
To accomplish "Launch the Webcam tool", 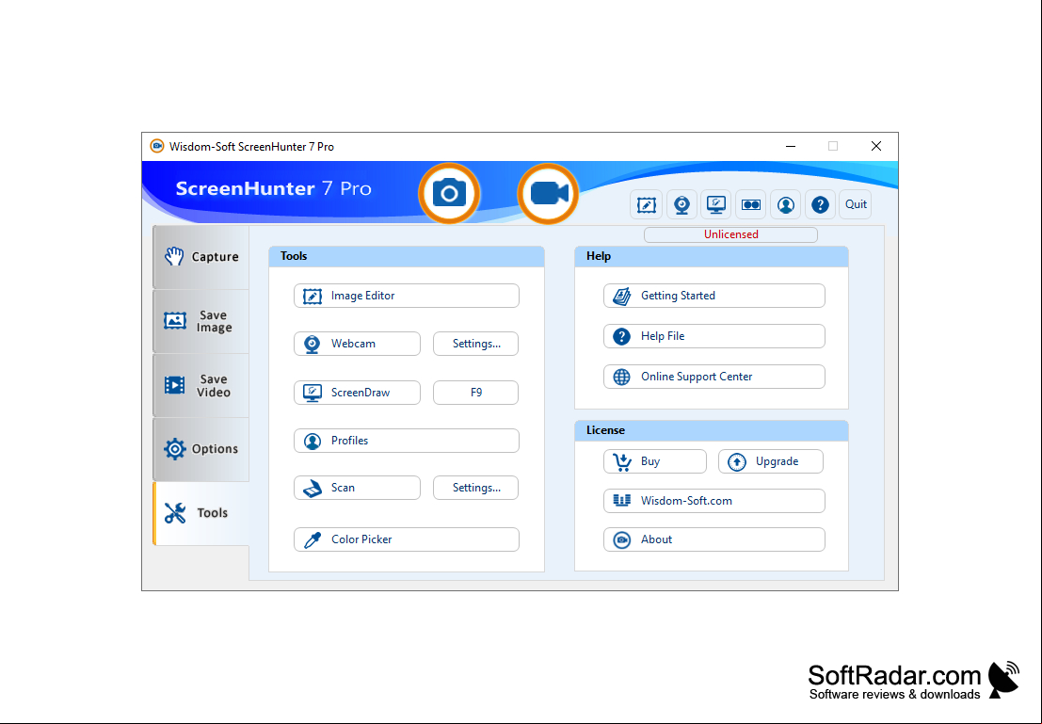I will [357, 344].
